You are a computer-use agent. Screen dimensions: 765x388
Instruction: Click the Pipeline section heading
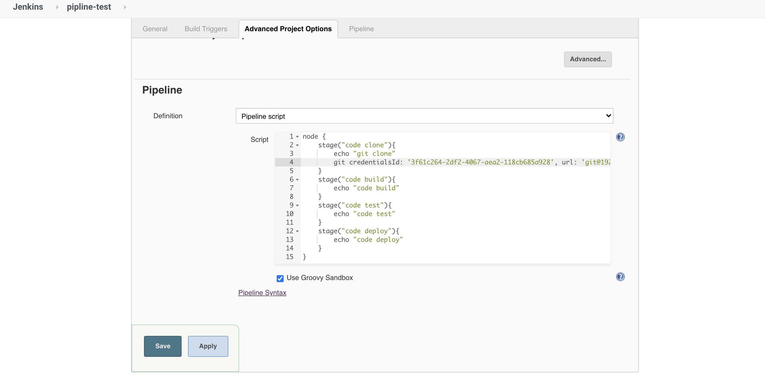point(162,90)
